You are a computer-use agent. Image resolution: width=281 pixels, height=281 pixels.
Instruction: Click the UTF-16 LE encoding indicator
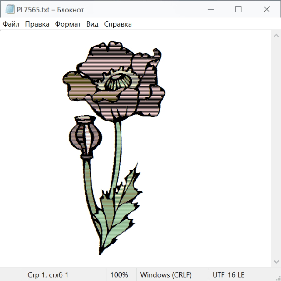click(229, 275)
